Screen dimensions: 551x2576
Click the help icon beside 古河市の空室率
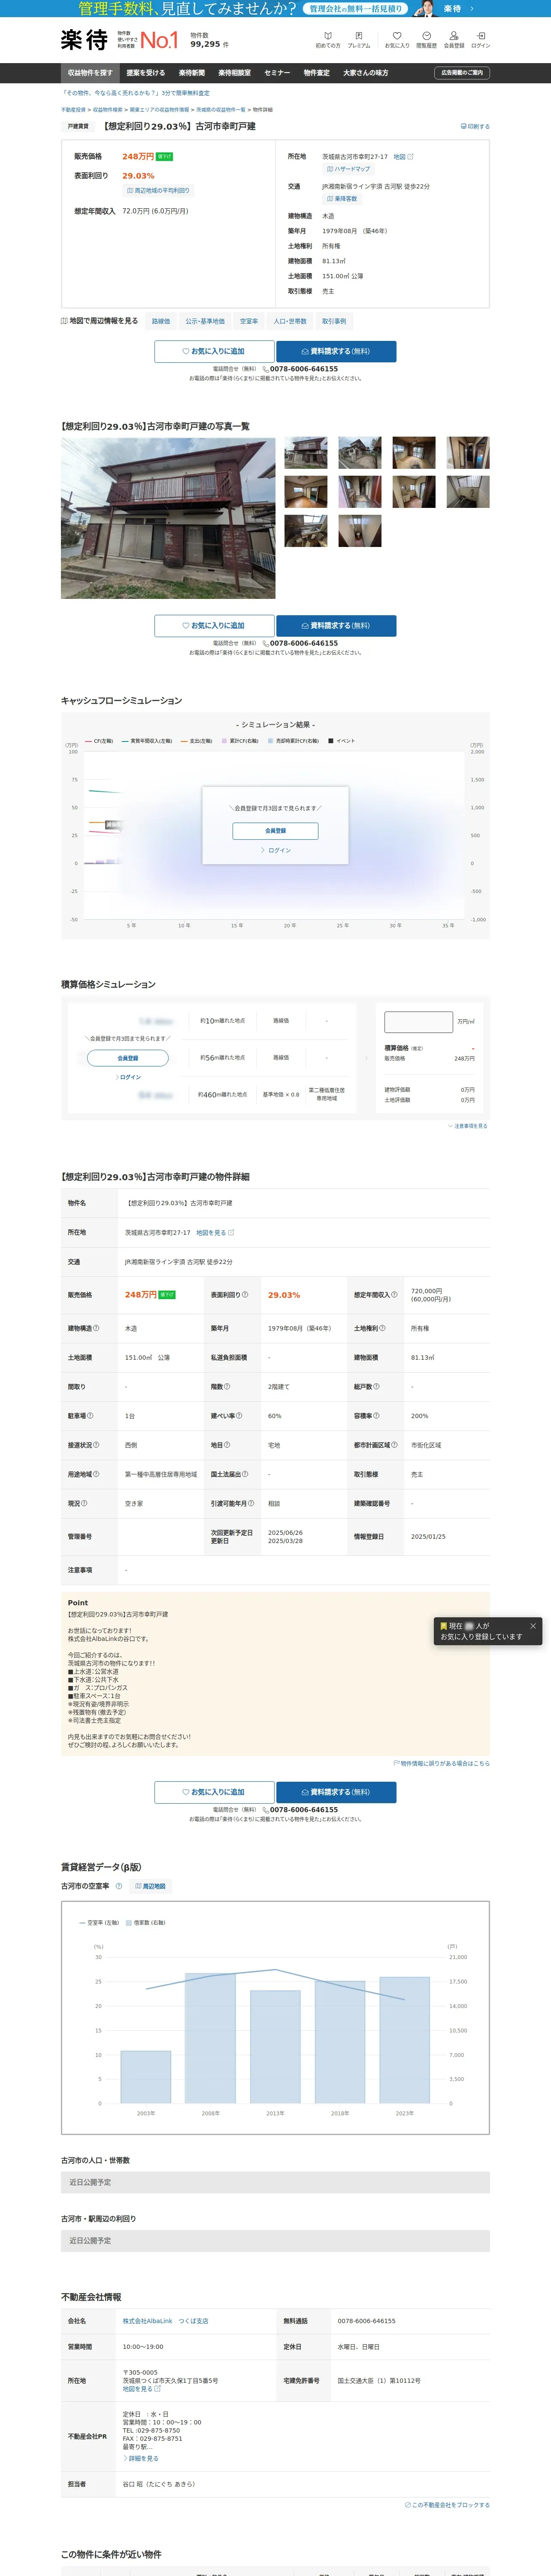119,1886
